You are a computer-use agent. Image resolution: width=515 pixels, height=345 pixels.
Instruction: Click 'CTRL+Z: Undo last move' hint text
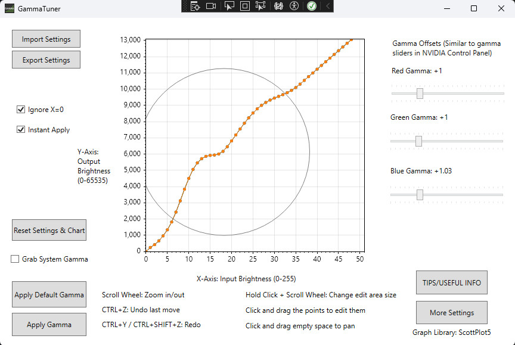141,310
